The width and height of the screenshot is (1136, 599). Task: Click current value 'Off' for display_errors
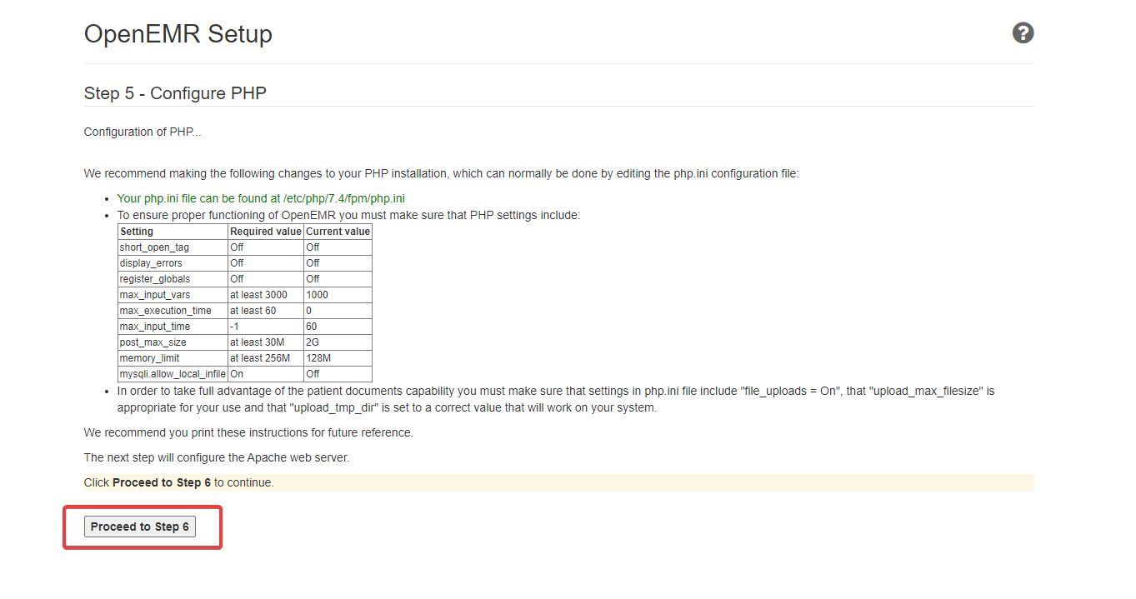[x=338, y=263]
